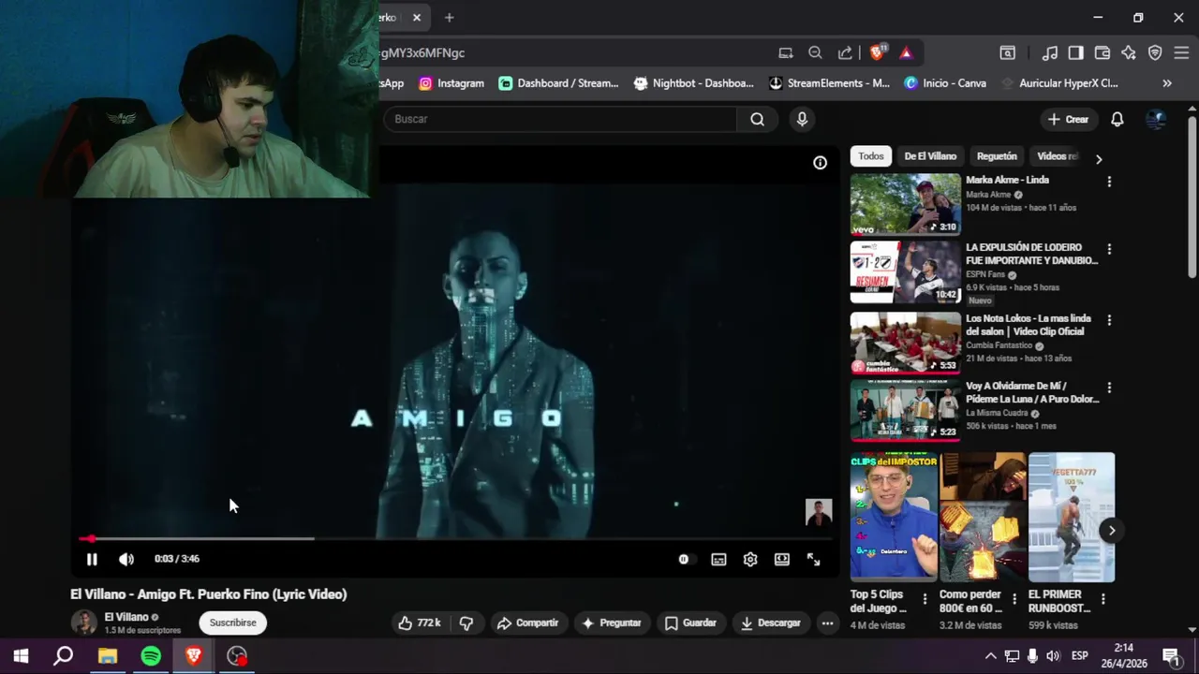Open Marka Akme - Linda thumbnail
This screenshot has height=674, width=1199.
pos(906,204)
